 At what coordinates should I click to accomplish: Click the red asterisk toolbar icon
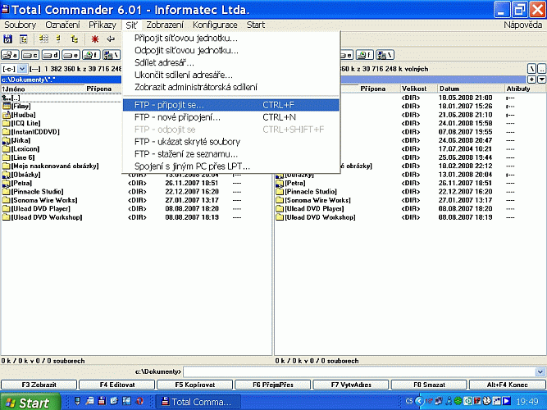coord(95,39)
